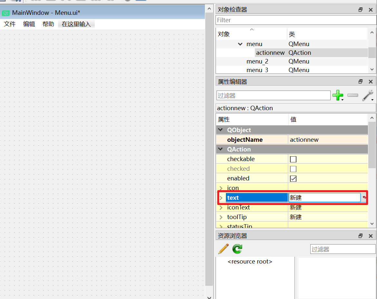Expand the iconText property row
Viewport: 377px width, 299px height.
(221, 207)
